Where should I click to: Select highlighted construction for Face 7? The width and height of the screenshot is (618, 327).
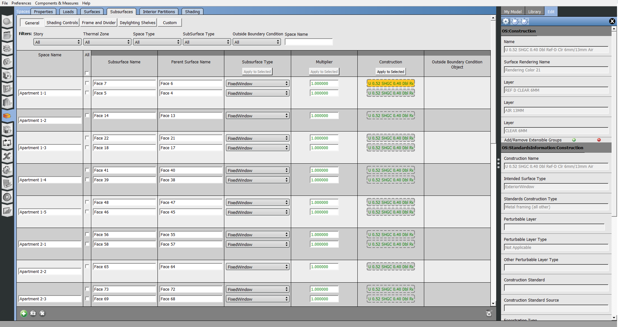point(390,83)
